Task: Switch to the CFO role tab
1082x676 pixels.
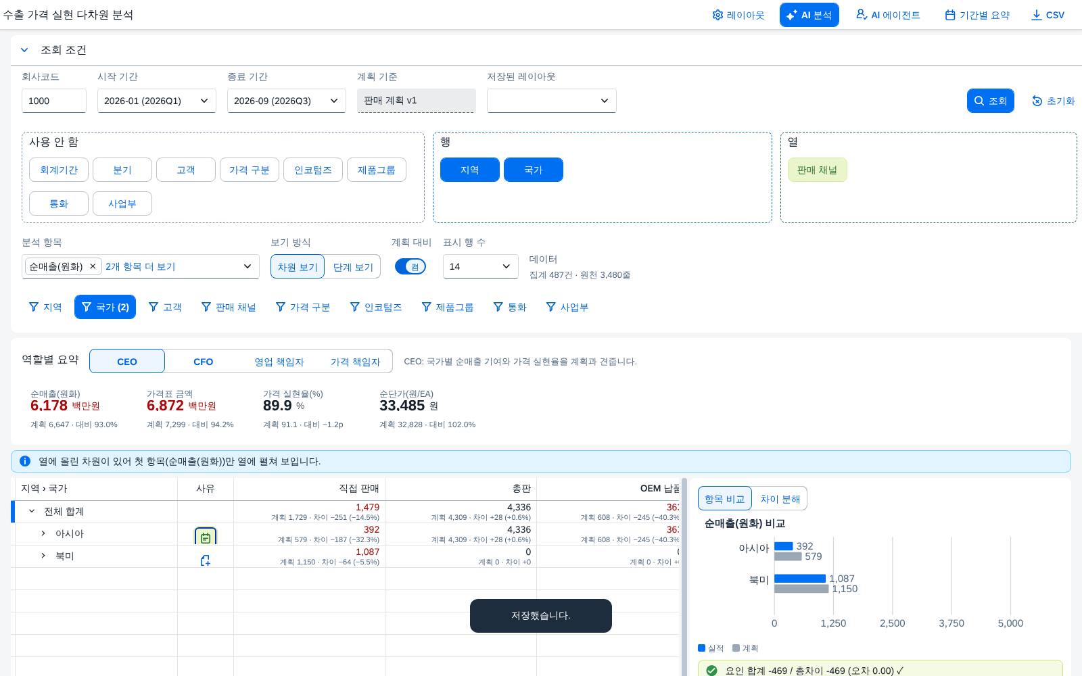Action: coord(204,361)
